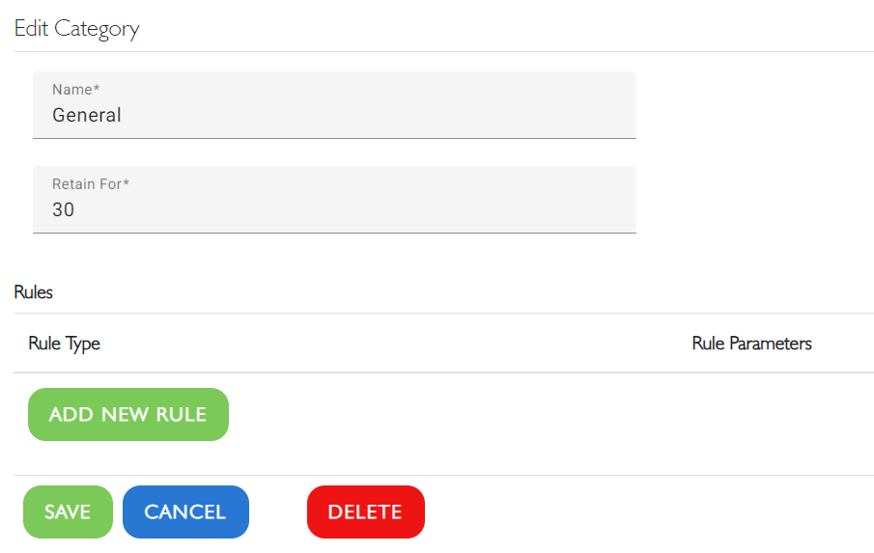The height and width of the screenshot is (553, 874).
Task: Click the empty space right of value 30
Action: pos(356,210)
